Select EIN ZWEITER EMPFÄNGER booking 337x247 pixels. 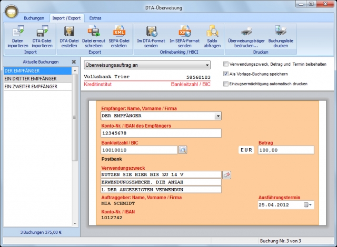(37, 87)
